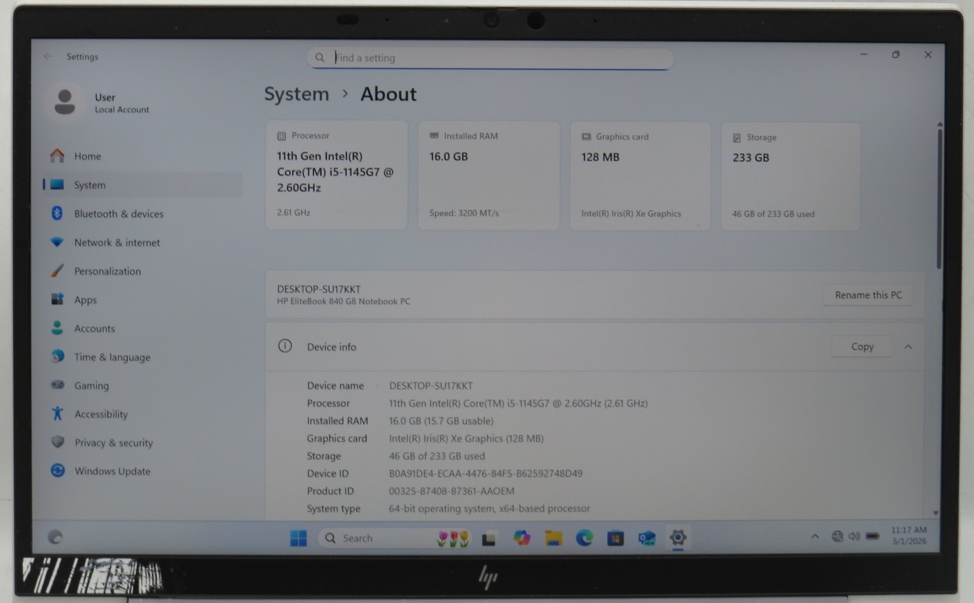This screenshot has height=603, width=974.
Task: Click the Product ID value 00325-87408-87361-AAOEM
Action: tap(452, 491)
